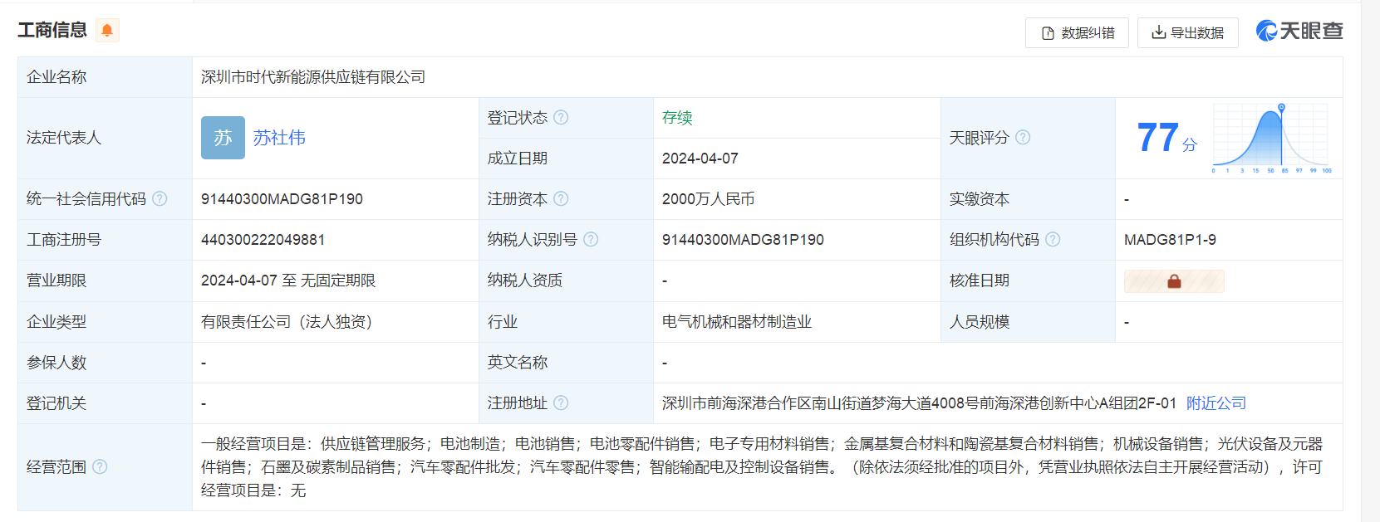Click help icon next to 注册地址
Viewport: 1380px width, 522px height.
(561, 402)
